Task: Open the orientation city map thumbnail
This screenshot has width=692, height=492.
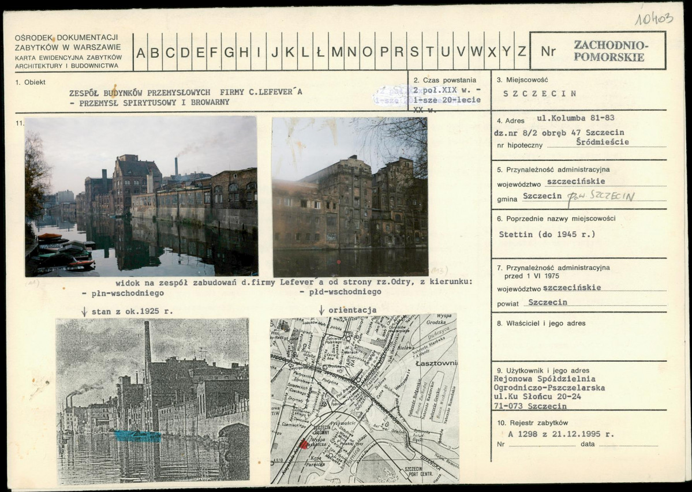Action: pos(365,399)
